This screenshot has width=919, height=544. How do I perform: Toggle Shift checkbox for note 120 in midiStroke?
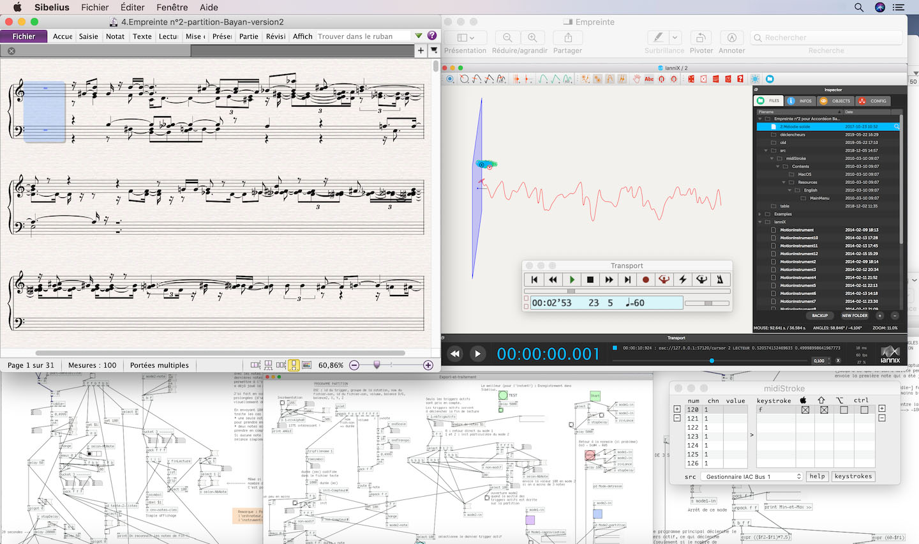tap(824, 410)
